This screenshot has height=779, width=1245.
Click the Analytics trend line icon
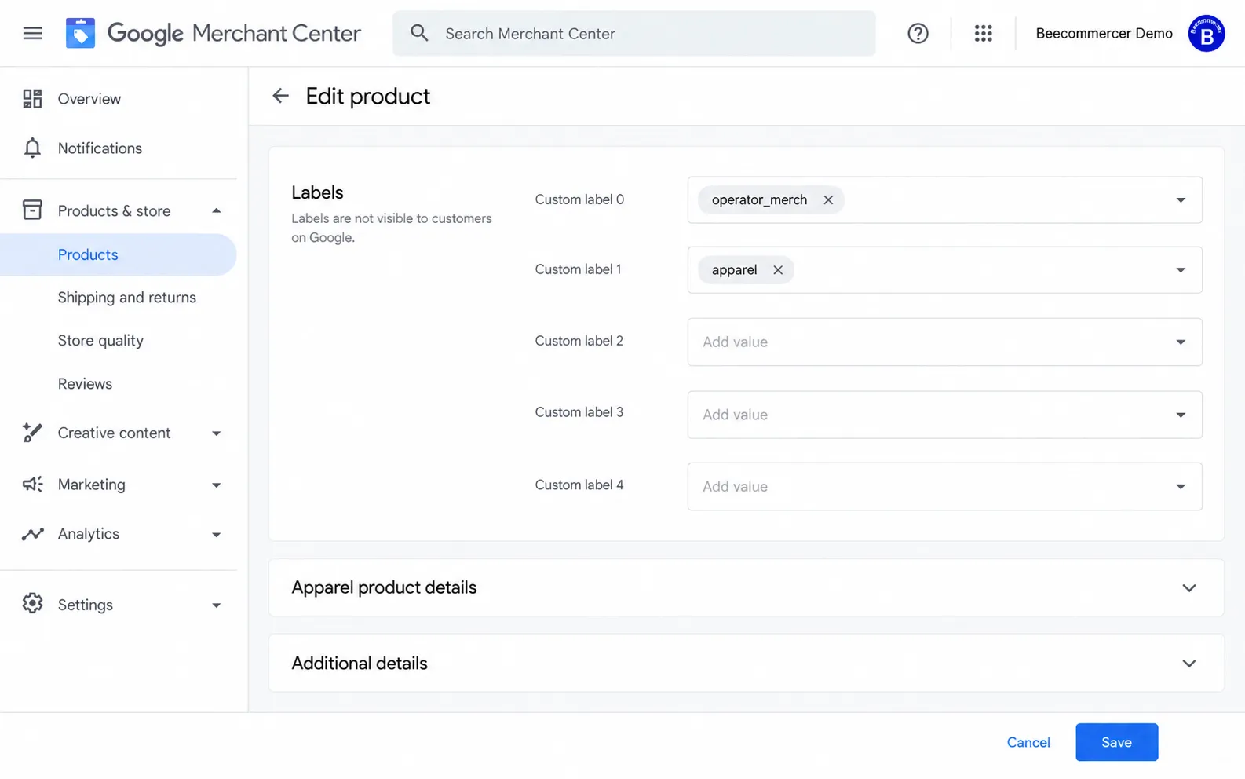32,534
